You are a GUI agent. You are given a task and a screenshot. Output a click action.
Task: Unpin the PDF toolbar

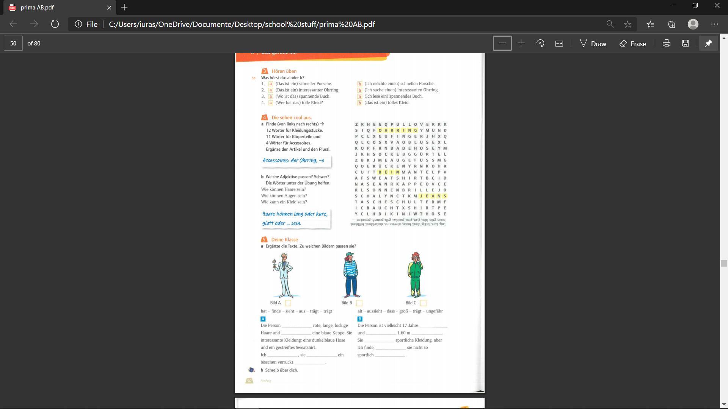(x=708, y=44)
